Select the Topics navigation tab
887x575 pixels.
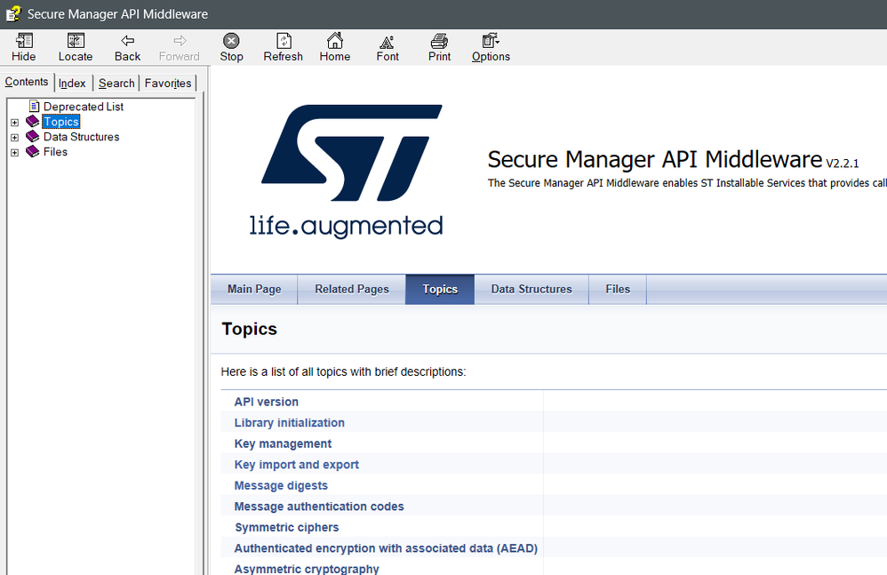tap(440, 290)
